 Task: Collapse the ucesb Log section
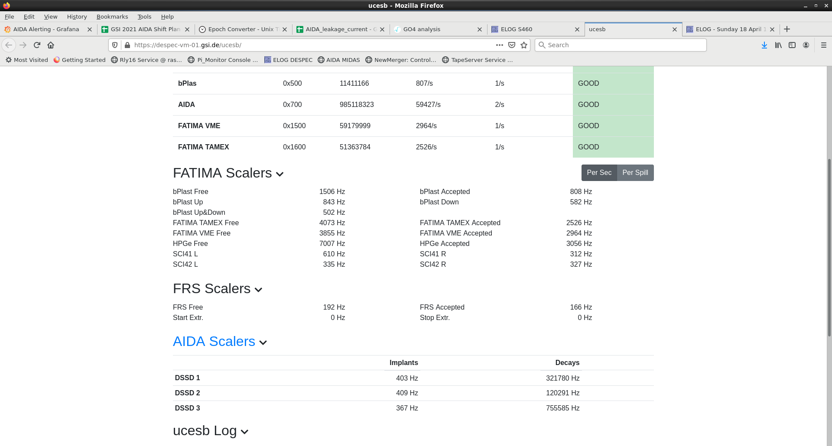[244, 432]
